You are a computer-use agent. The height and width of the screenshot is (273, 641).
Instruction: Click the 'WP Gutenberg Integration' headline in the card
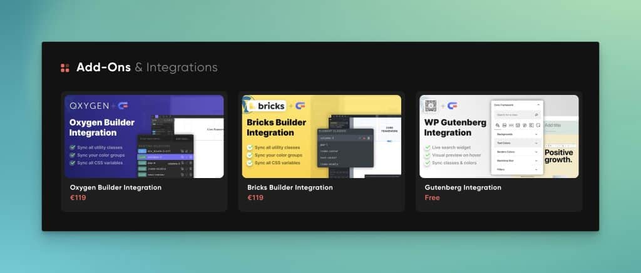[455, 127]
